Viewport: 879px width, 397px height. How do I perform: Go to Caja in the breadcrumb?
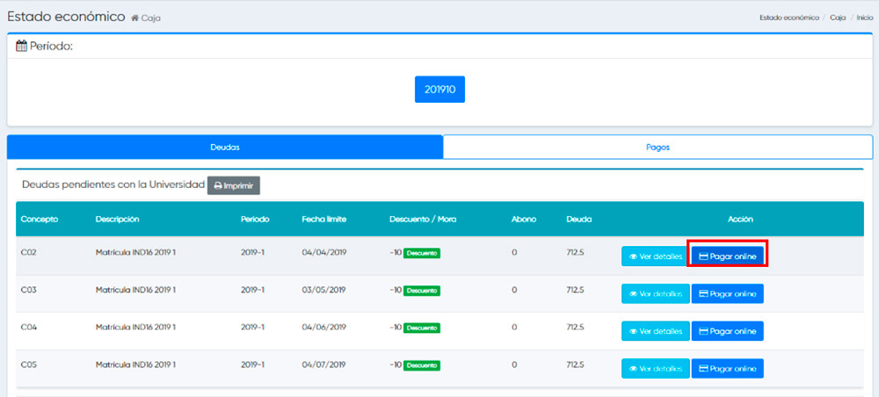838,18
